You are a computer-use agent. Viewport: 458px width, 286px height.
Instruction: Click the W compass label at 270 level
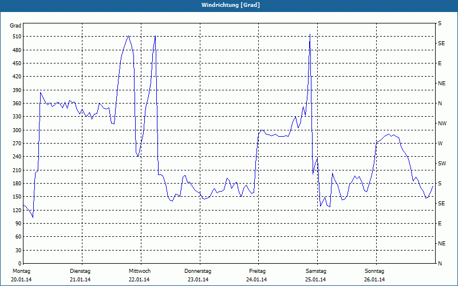coord(440,144)
